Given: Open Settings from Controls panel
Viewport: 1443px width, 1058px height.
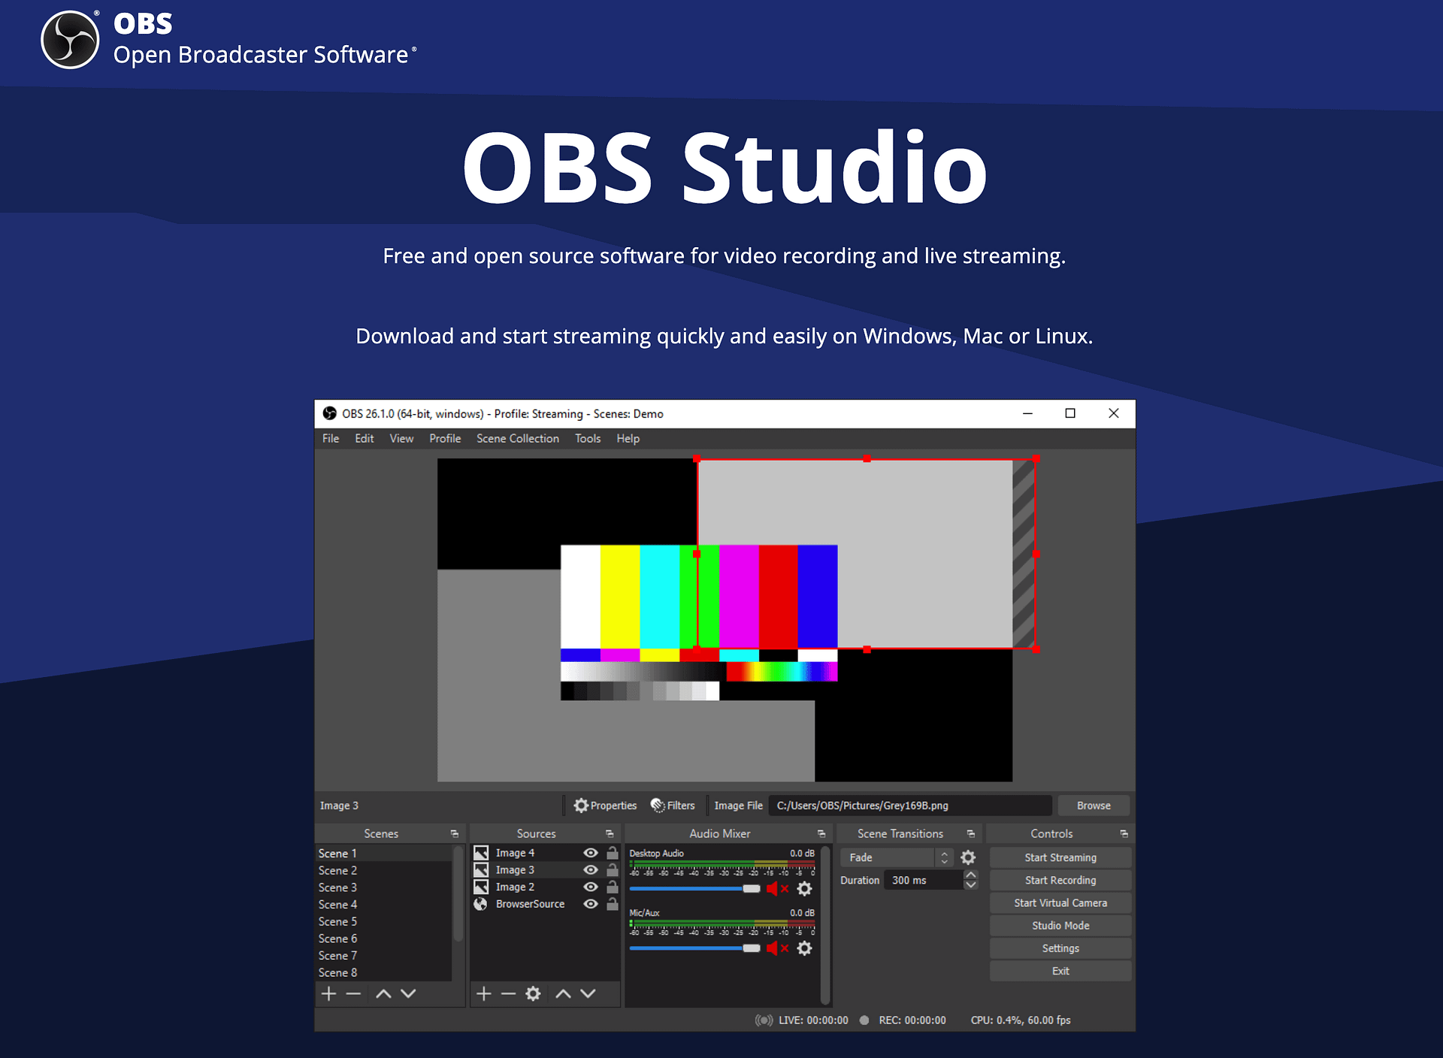Looking at the screenshot, I should pyautogui.click(x=1060, y=948).
